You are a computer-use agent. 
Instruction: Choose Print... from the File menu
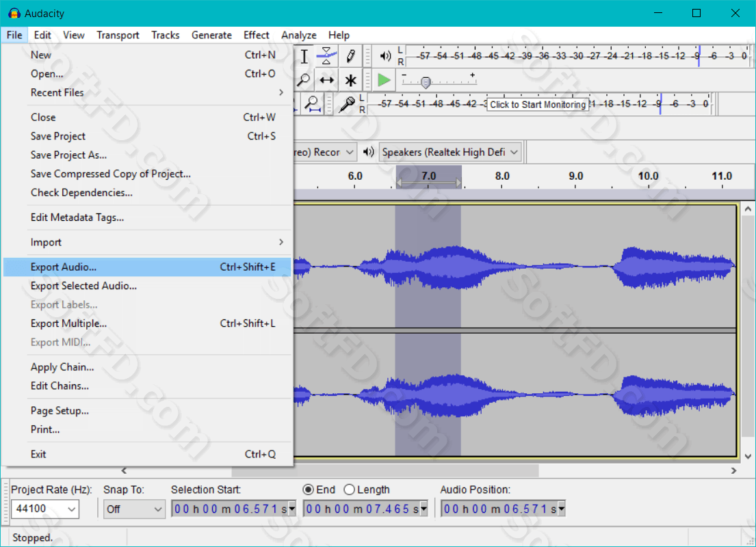[x=147, y=429]
